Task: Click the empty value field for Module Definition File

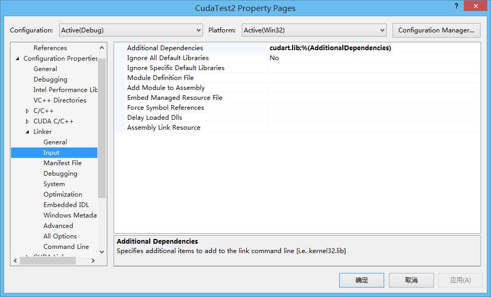Action: (x=374, y=77)
